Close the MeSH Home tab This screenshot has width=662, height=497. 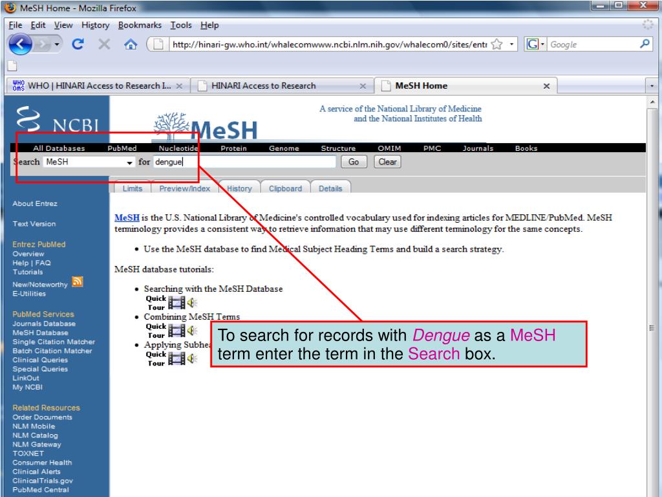coord(546,86)
